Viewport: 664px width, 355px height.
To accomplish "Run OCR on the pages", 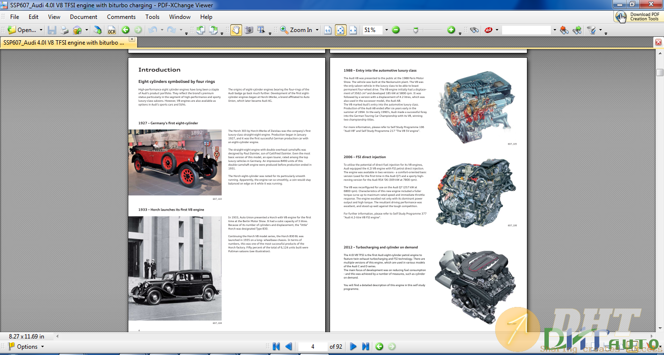I will pos(112,30).
